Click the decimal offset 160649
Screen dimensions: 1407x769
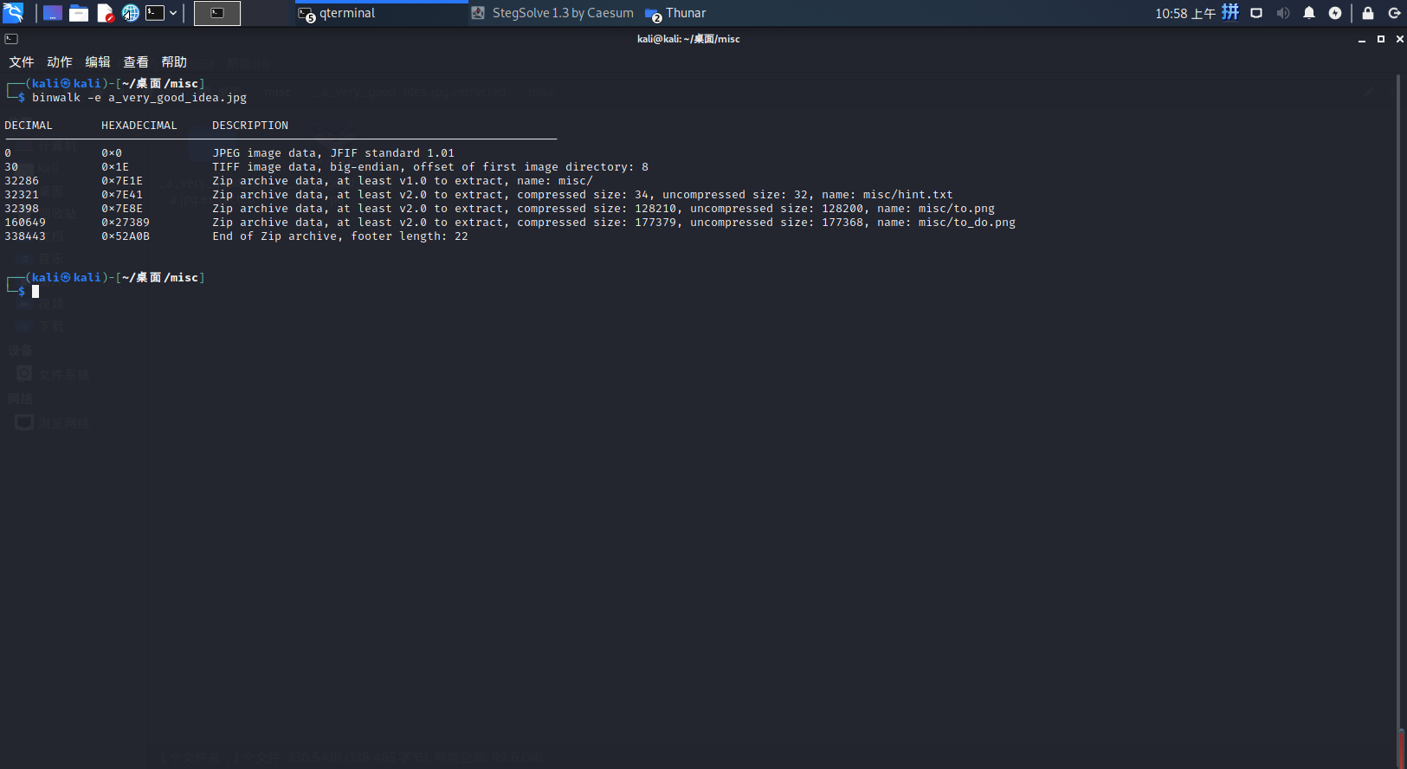click(25, 223)
